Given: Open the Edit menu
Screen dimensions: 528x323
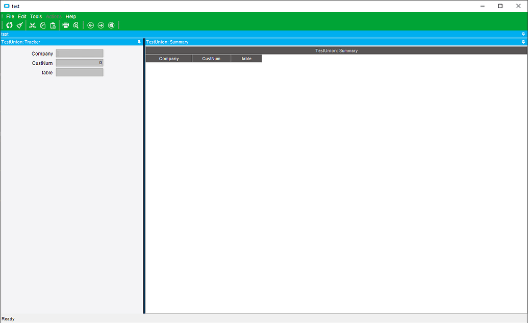Looking at the screenshot, I should point(21,16).
